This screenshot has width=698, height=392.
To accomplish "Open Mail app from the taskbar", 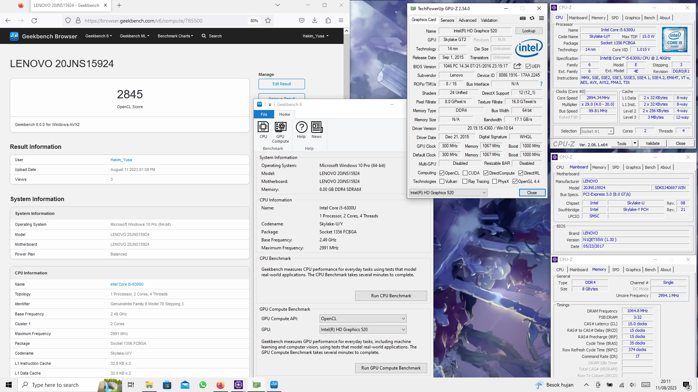I will [185, 385].
